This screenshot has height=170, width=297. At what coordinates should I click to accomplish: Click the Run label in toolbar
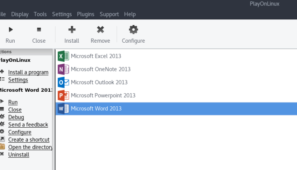pos(10,41)
